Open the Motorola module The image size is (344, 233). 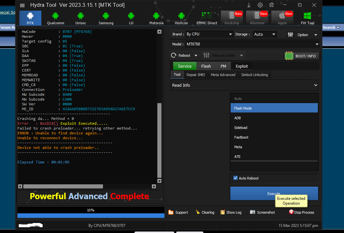pos(156,18)
